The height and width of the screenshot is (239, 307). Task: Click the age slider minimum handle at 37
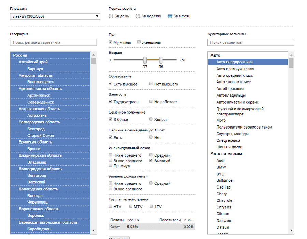[145, 60]
